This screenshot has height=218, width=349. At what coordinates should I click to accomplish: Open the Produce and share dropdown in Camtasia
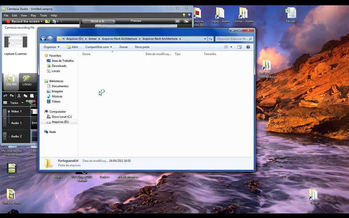[x=55, y=21]
